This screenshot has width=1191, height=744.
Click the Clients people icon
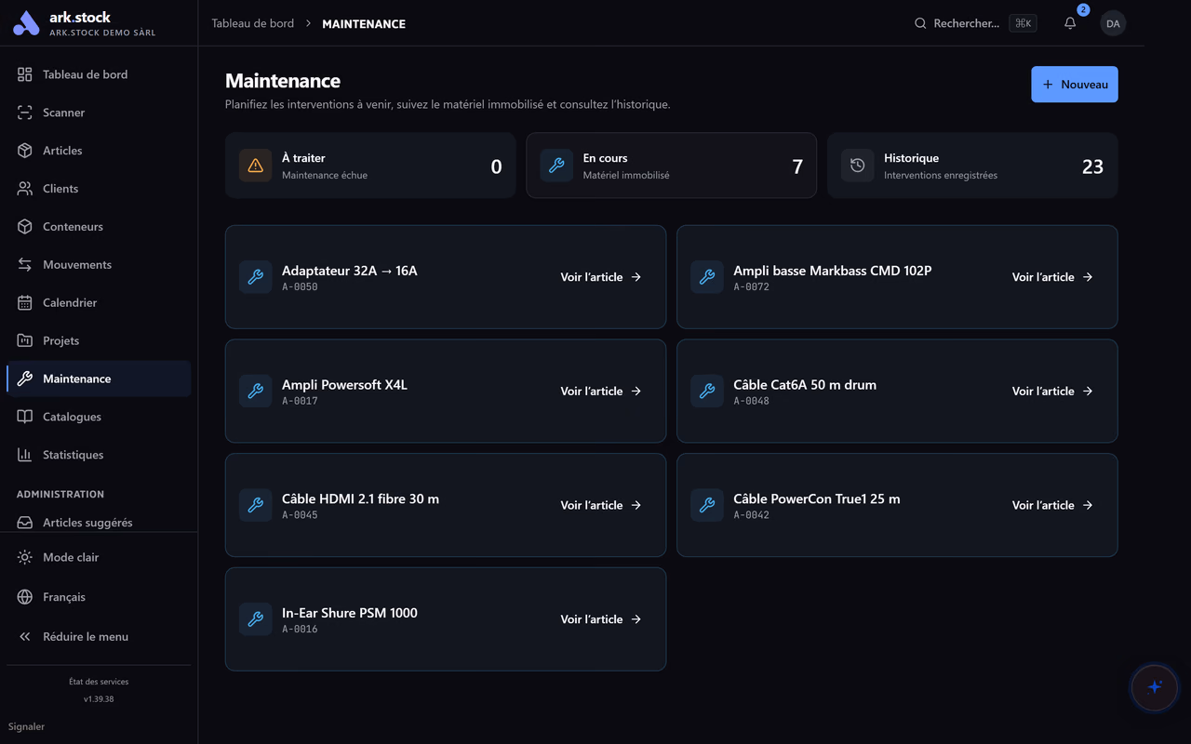coord(25,189)
